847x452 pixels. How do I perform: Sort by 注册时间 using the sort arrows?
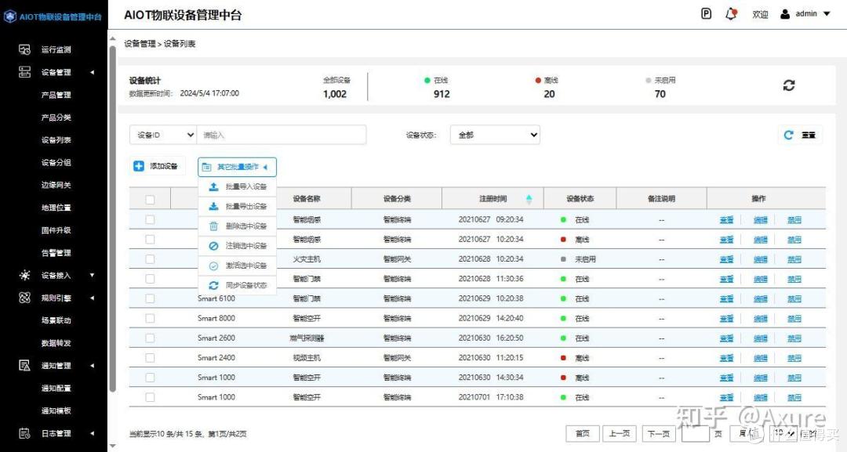click(529, 199)
